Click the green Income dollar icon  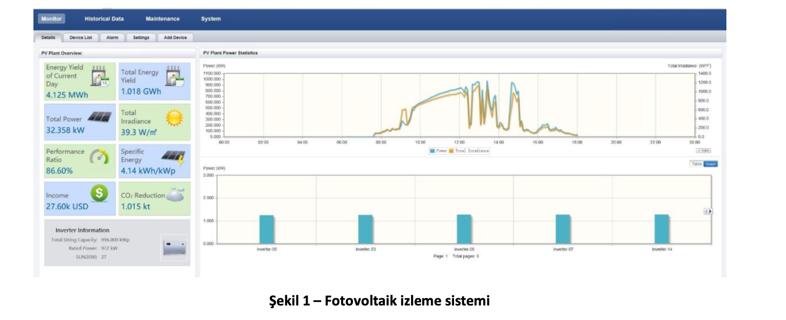click(x=99, y=193)
